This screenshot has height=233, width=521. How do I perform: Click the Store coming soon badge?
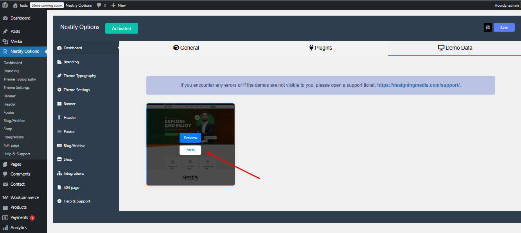click(47, 5)
